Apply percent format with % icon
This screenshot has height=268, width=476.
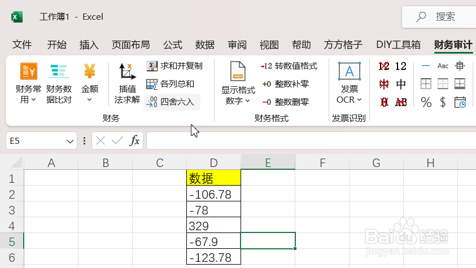426,102
